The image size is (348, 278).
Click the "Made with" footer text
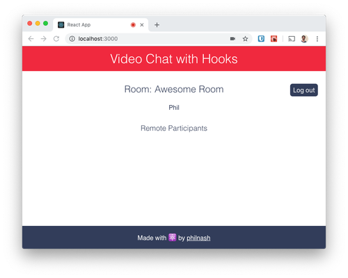click(x=152, y=238)
